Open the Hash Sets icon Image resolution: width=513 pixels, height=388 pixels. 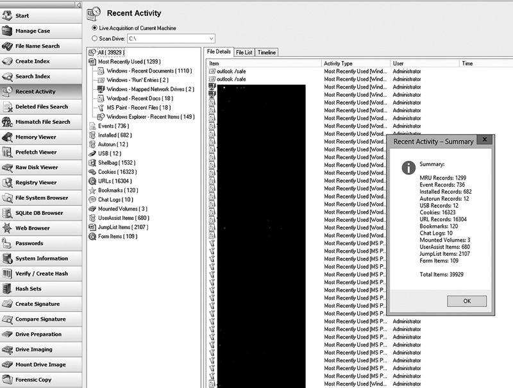coord(7,289)
